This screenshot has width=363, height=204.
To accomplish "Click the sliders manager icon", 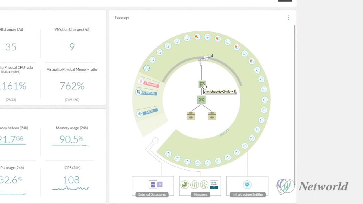I will tap(195, 185).
